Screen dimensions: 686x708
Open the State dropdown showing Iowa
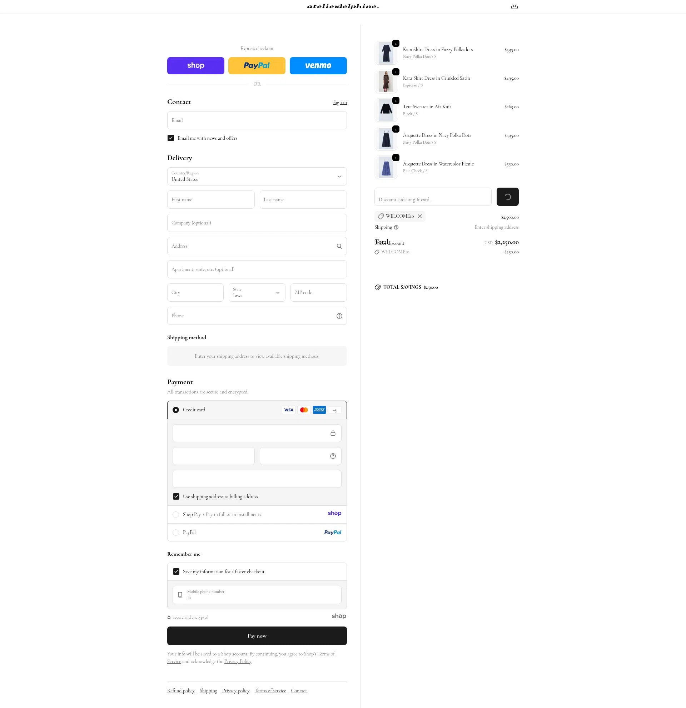click(257, 293)
